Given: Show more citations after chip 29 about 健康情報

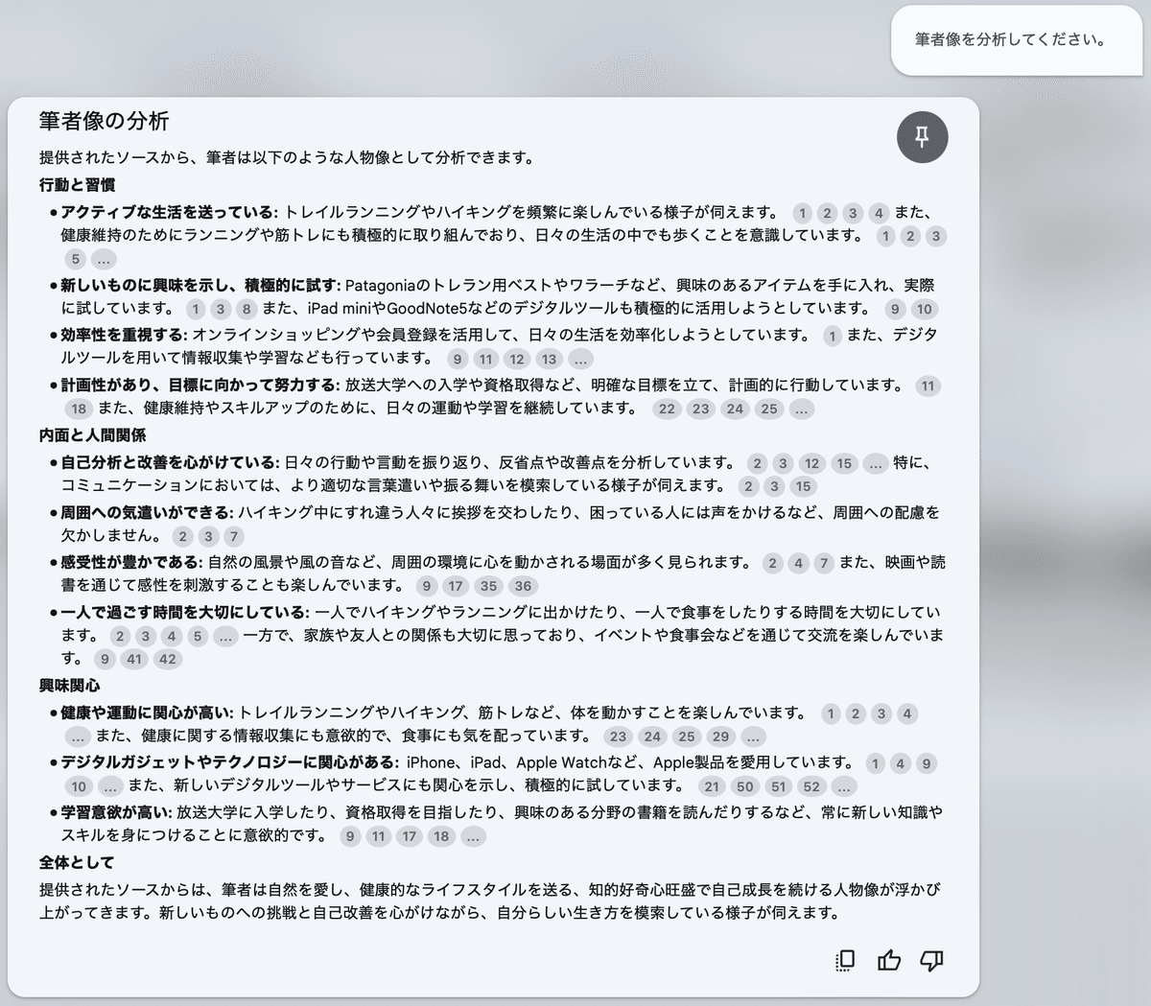Looking at the screenshot, I should pyautogui.click(x=753, y=737).
